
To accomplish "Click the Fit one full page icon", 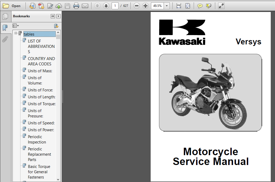I will pyautogui.click(x=188, y=6).
